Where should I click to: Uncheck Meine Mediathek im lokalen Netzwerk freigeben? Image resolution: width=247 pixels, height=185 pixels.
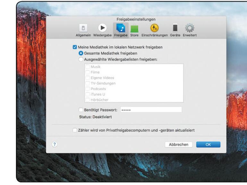click(x=75, y=47)
